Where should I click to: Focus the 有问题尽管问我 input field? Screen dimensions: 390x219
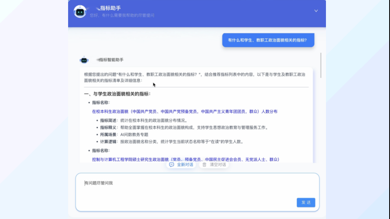coord(197,192)
